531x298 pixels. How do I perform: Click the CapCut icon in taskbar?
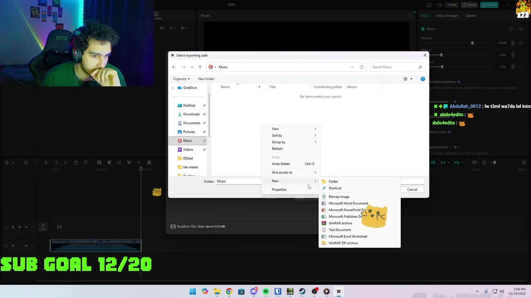tap(339, 291)
